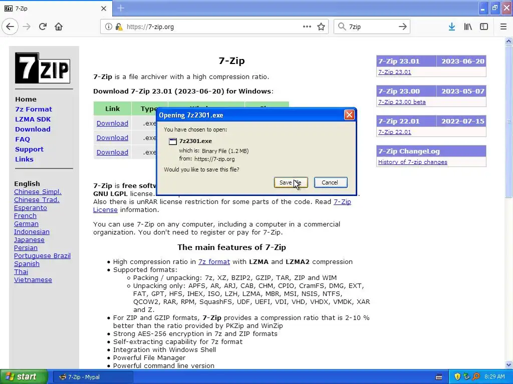
Task: Open the Windows start menu
Action: [x=24, y=377]
